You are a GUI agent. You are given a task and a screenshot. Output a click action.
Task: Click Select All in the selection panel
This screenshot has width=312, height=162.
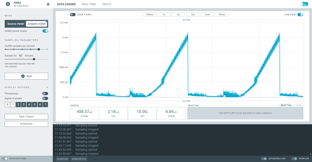tap(286, 105)
